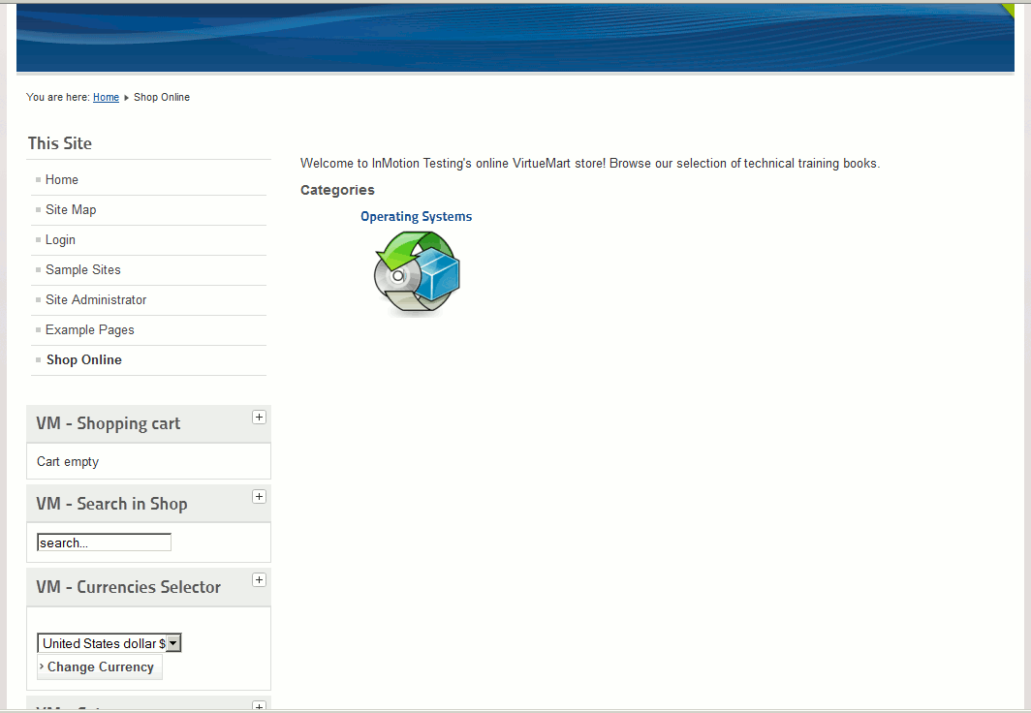
Task: Click the VM - Currencies Selector title
Action: [128, 587]
